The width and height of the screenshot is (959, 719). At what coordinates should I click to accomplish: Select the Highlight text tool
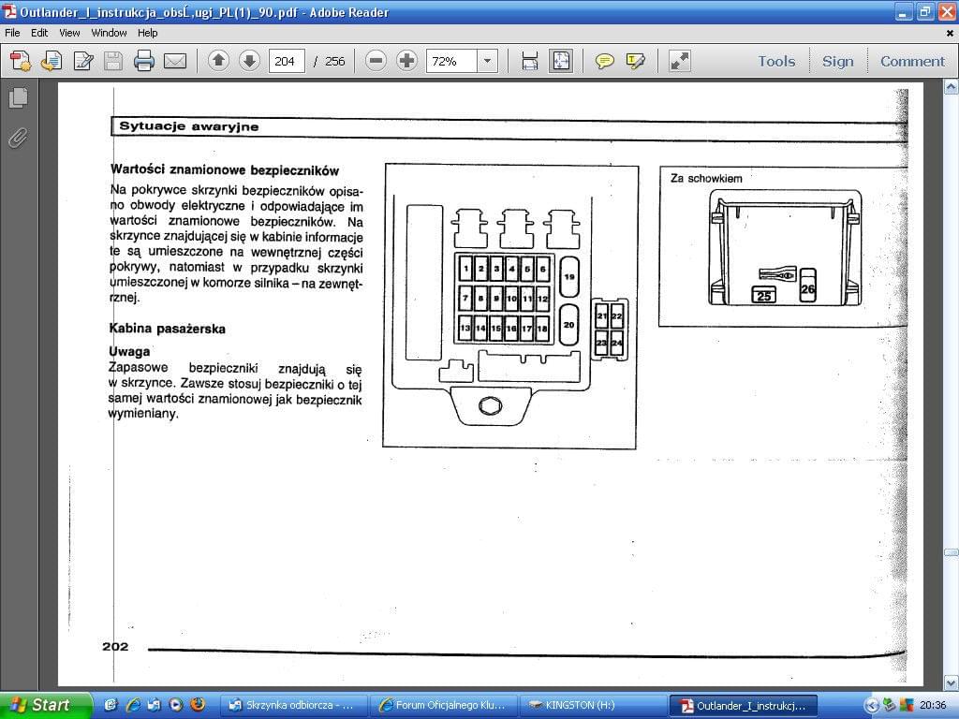(x=636, y=61)
